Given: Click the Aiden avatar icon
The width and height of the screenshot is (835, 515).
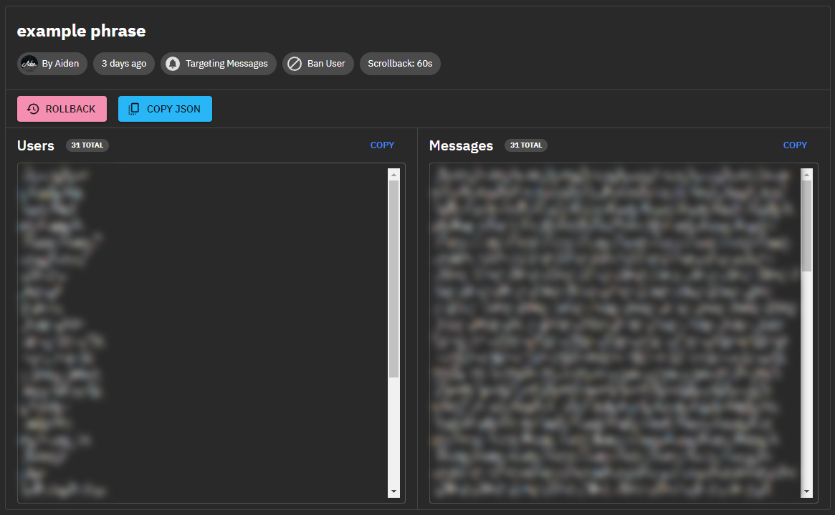Looking at the screenshot, I should pyautogui.click(x=29, y=63).
